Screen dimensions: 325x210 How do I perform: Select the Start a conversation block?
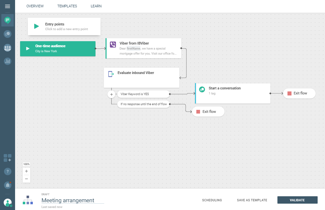(x=233, y=93)
